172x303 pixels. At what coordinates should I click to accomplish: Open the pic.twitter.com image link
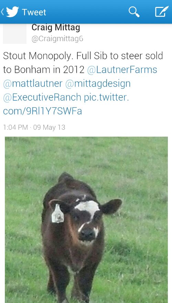(x=66, y=104)
